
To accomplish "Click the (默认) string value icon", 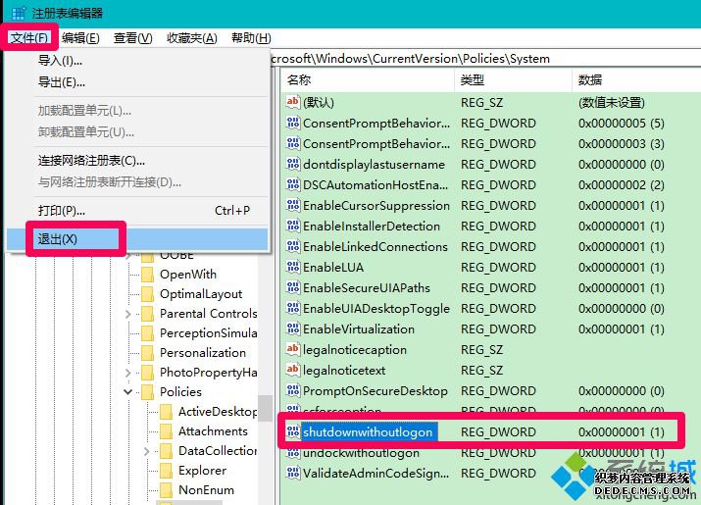I will pyautogui.click(x=293, y=102).
